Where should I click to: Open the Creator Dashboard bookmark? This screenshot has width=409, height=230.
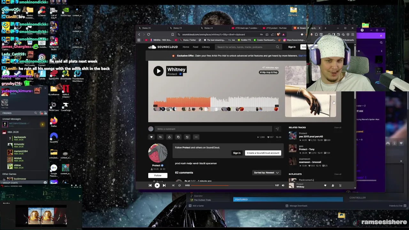[264, 40]
